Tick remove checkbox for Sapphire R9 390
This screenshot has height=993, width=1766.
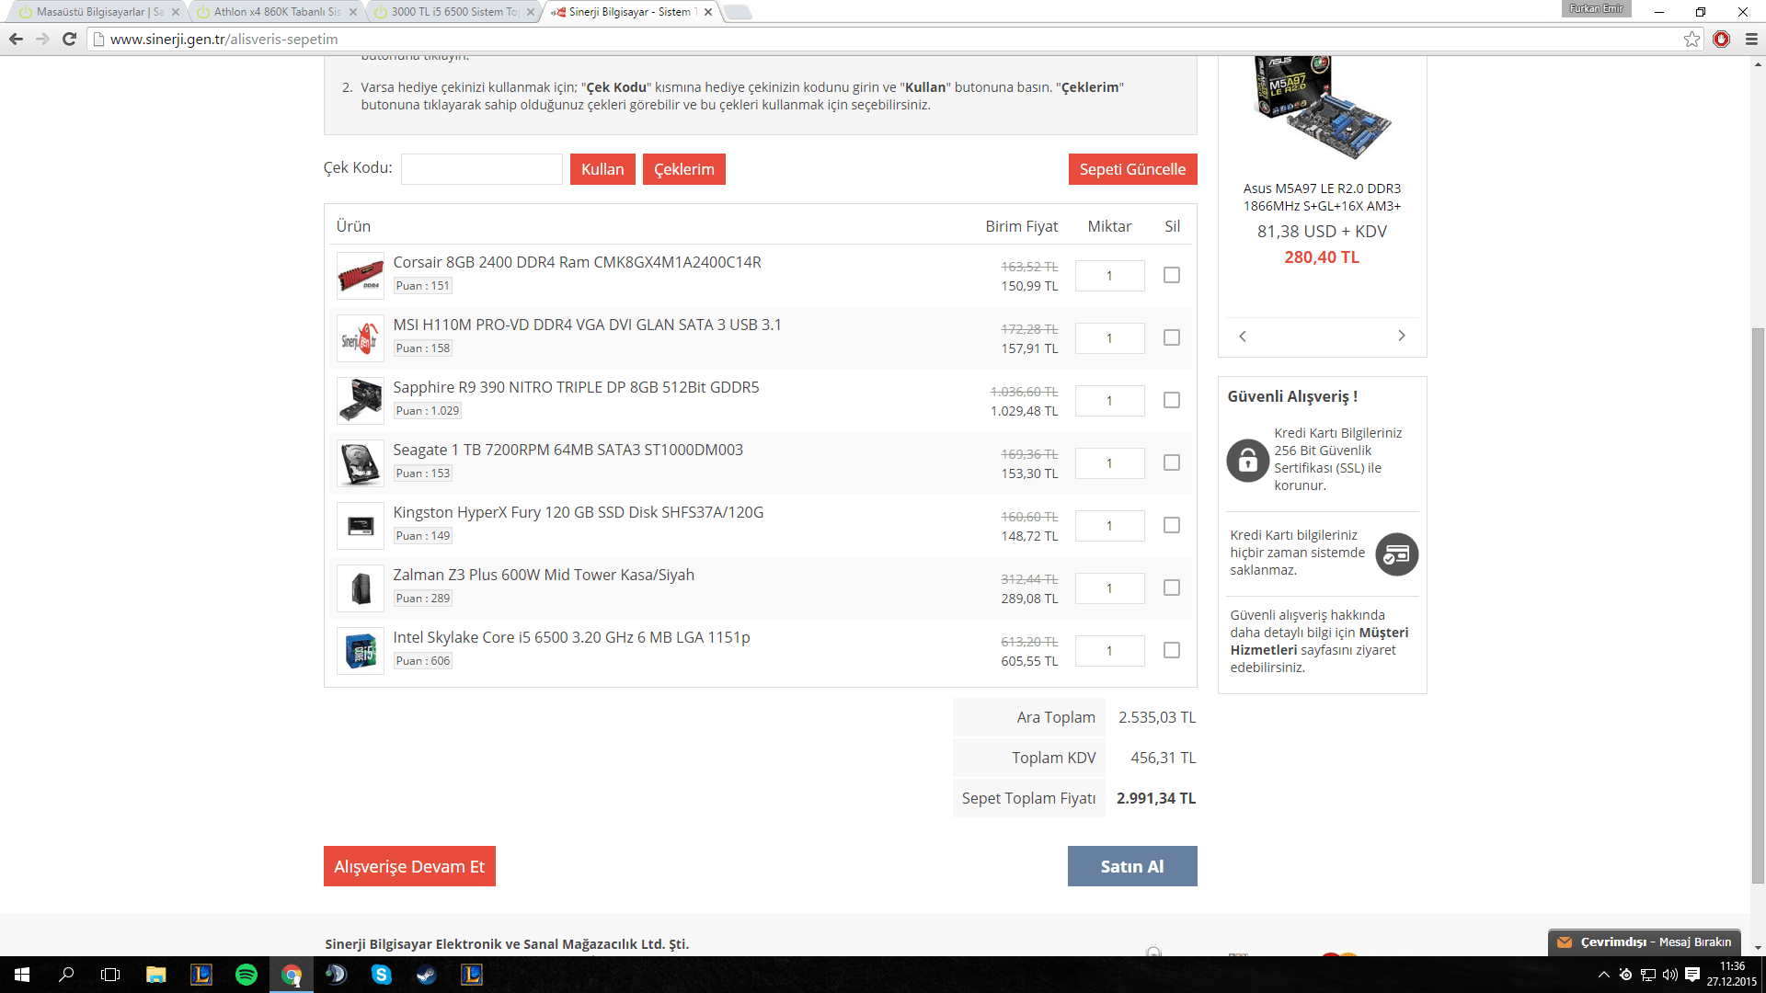1171,400
